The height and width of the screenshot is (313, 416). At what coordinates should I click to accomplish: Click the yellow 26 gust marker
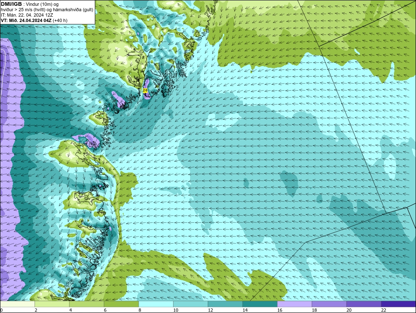coord(145,90)
